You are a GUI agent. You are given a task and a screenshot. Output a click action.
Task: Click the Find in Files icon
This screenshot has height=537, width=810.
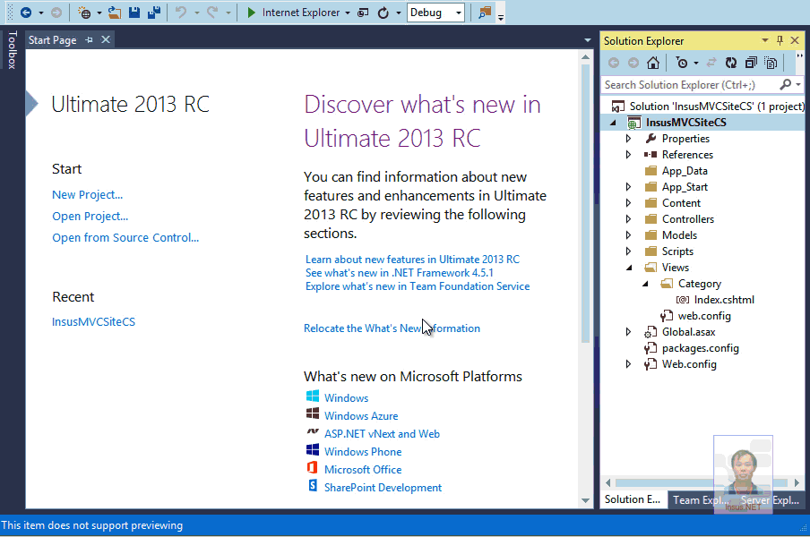pos(485,13)
